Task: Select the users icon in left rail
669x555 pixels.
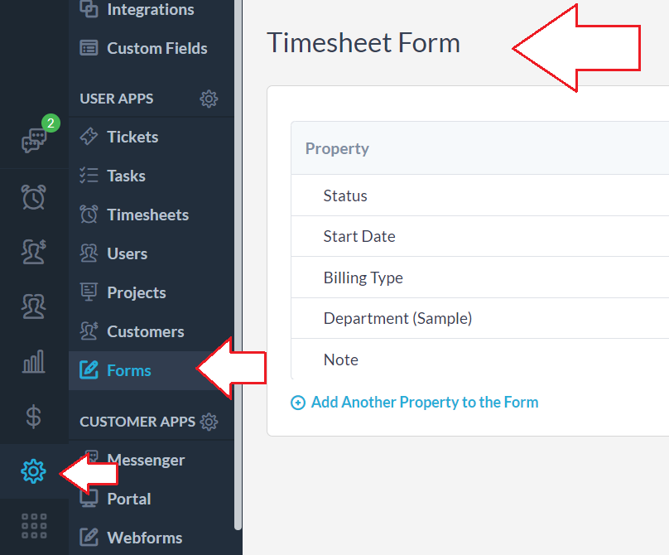Action: [x=34, y=306]
